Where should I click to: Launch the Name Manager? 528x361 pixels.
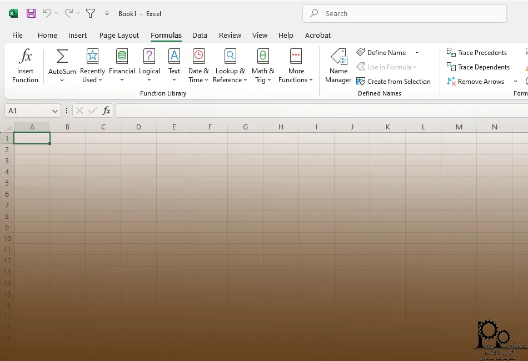coord(338,66)
